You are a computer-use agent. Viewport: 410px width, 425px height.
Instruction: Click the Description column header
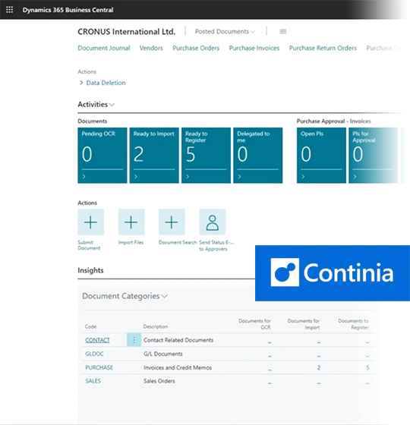[x=156, y=326]
